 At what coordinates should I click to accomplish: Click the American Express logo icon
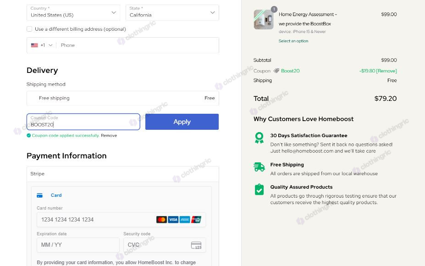[x=185, y=220]
